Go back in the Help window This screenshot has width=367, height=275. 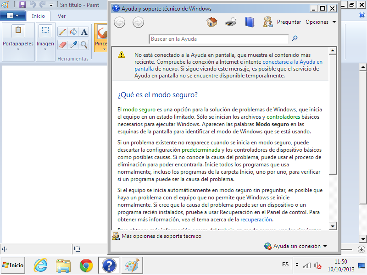point(119,22)
